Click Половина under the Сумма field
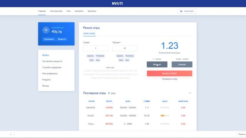246x138 pixels. click(x=100, y=56)
